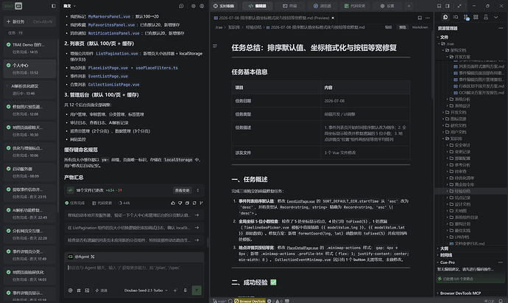Toggle the left sidebar collapse icon

point(54,6)
